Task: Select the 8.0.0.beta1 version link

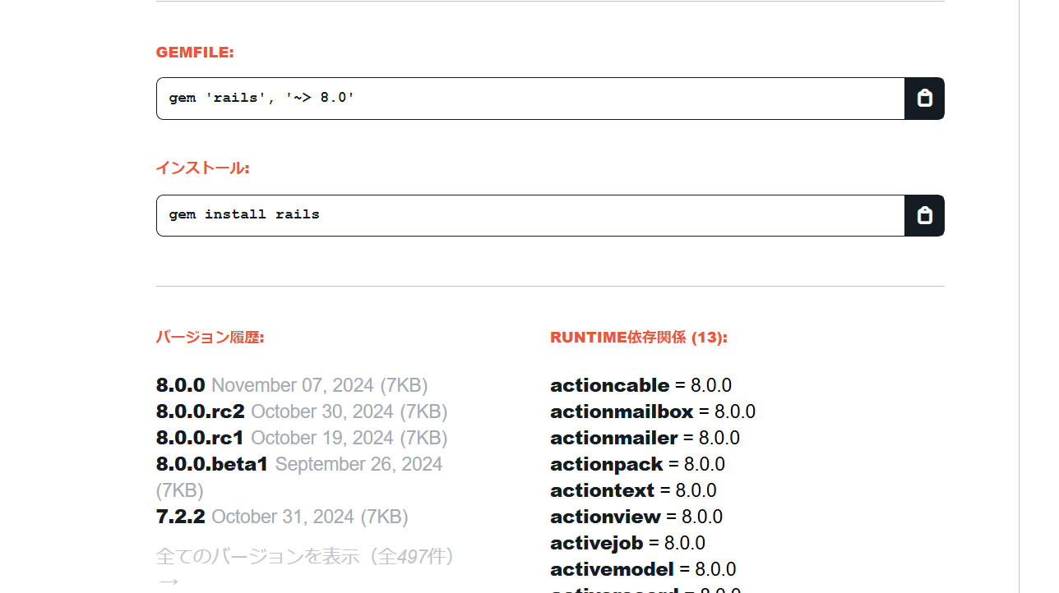Action: point(211,464)
